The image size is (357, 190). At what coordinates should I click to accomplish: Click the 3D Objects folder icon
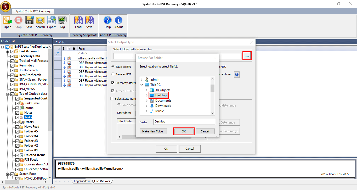point(152,90)
